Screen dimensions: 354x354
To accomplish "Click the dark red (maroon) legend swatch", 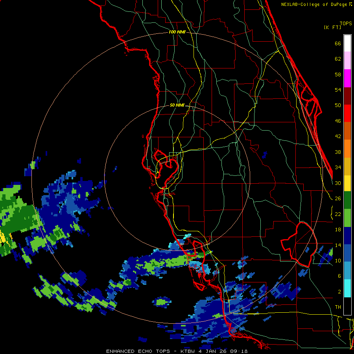I will tap(347, 96).
